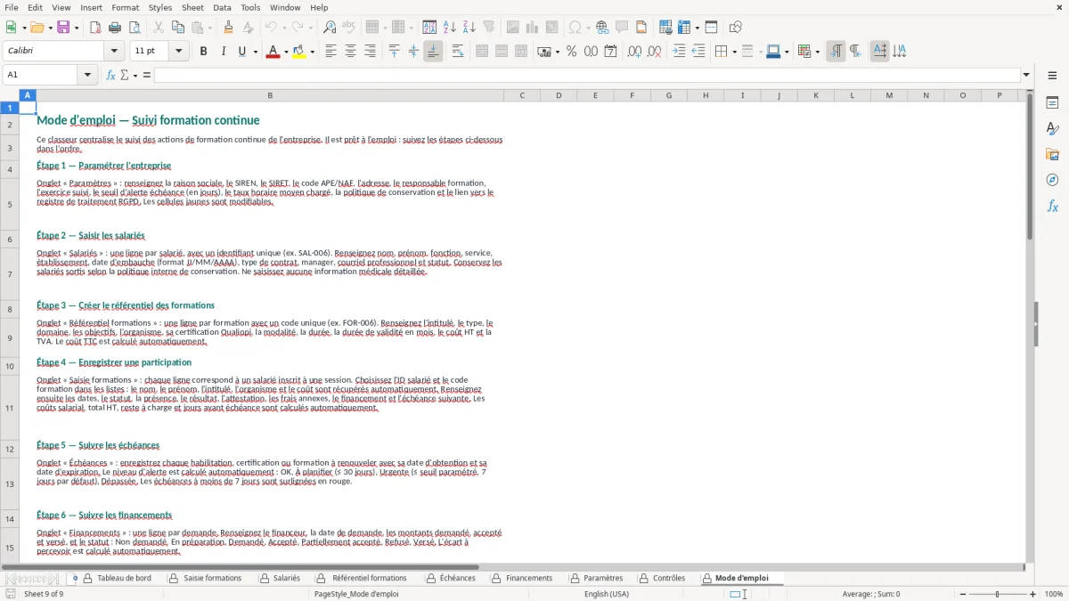Open the Format menu
The width and height of the screenshot is (1069, 601).
125,7
